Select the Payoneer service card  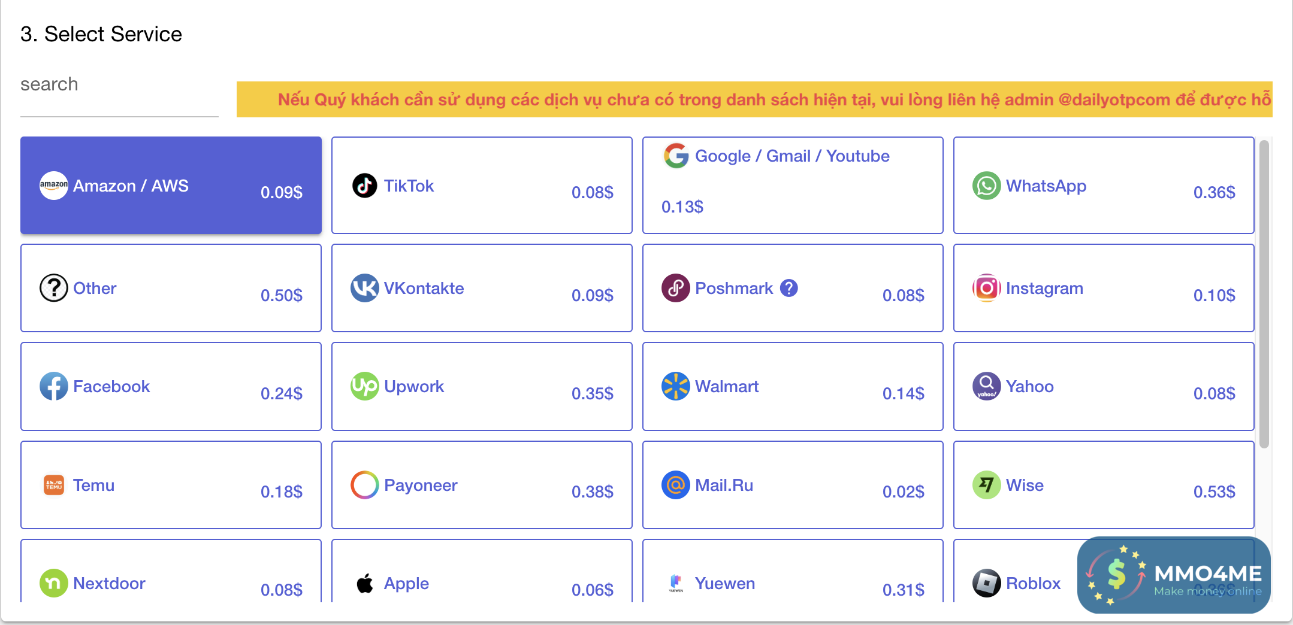click(481, 485)
